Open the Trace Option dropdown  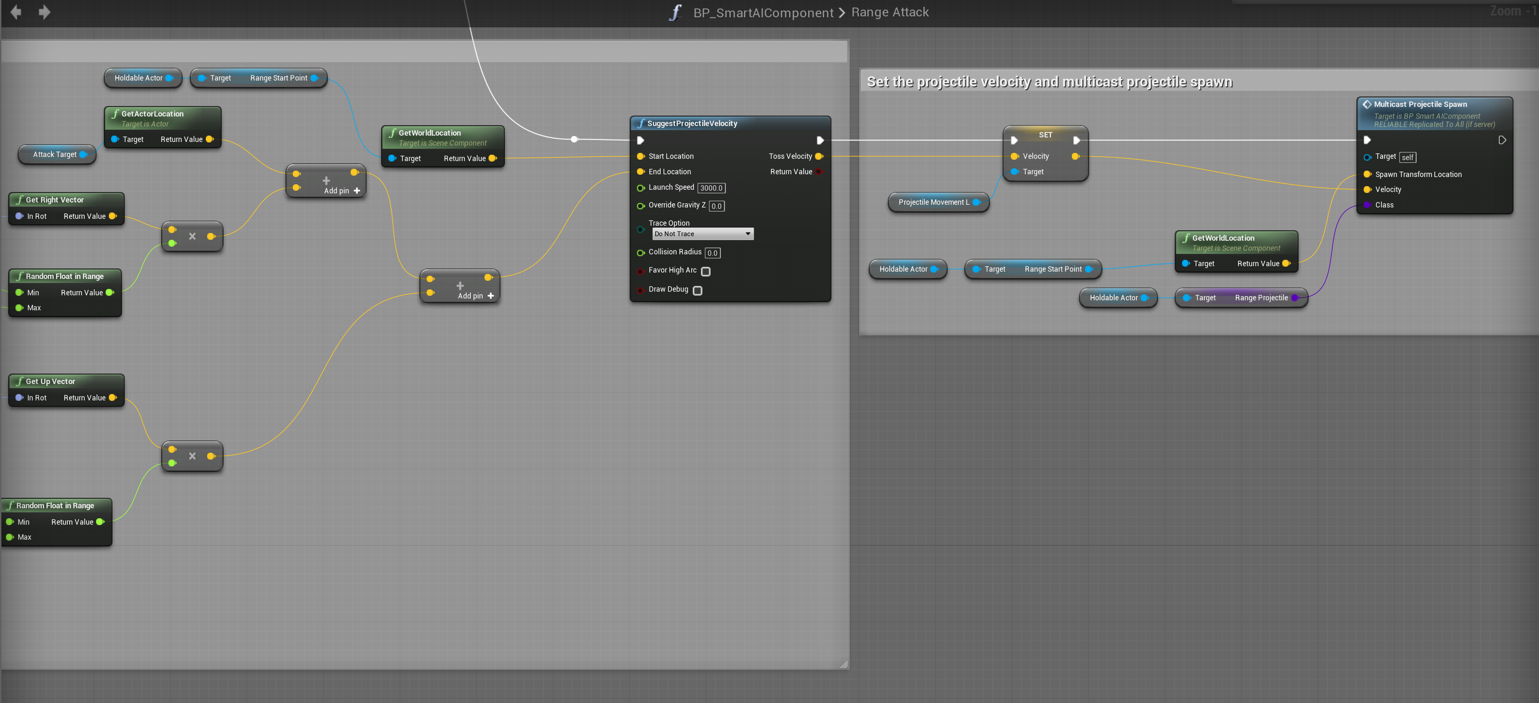pos(703,234)
